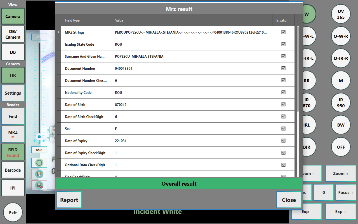
Task: Toggle Is valid checkbox for Sex row
Action: click(283, 129)
